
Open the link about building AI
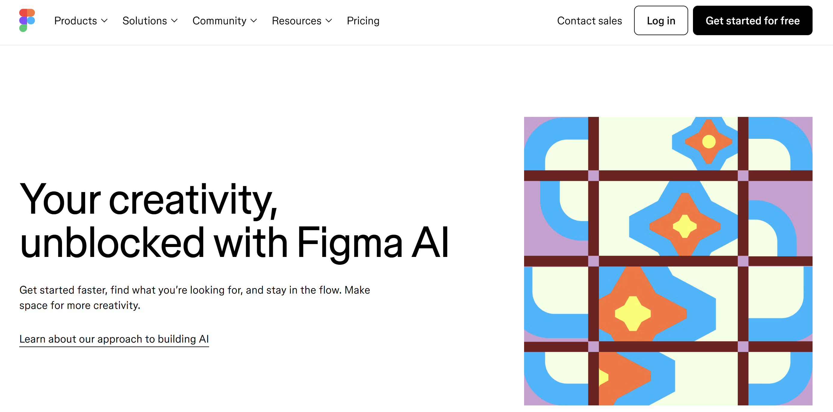[114, 339]
